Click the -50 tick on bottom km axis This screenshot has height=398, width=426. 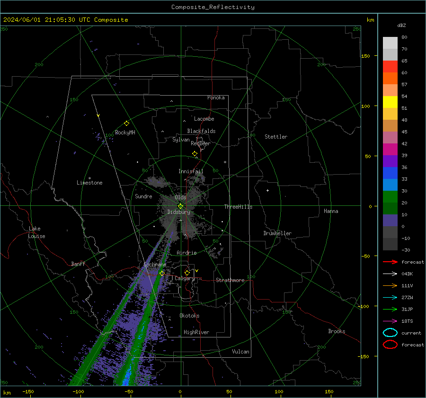point(129,392)
